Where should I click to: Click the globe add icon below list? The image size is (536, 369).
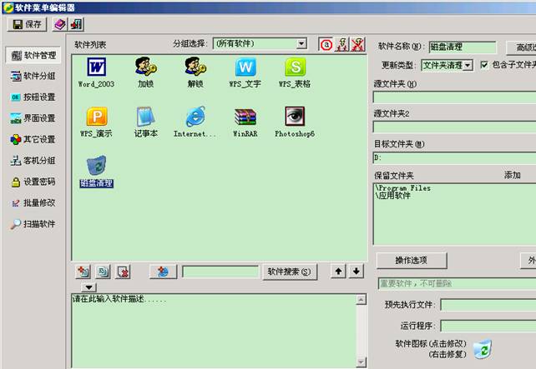pyautogui.click(x=163, y=272)
